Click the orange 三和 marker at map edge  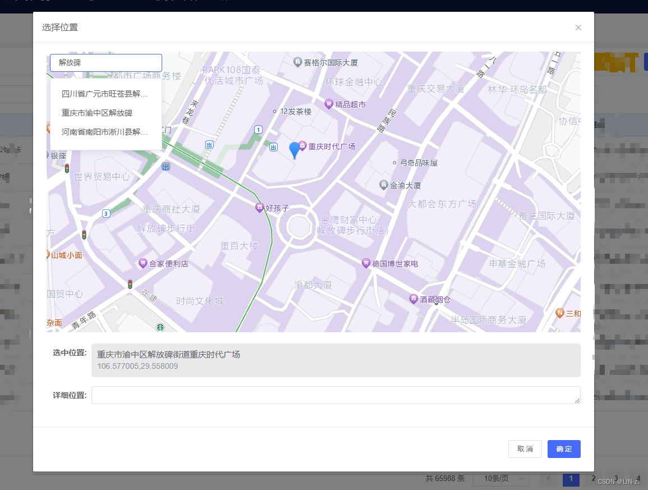[x=559, y=314]
